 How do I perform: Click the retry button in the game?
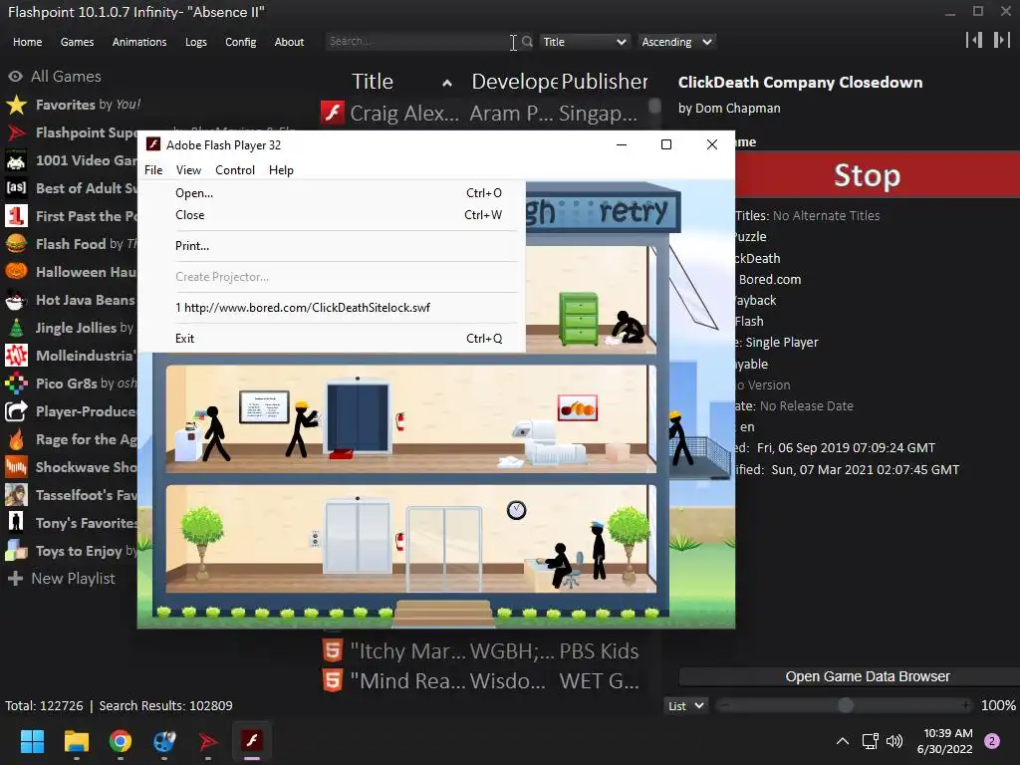coord(633,211)
